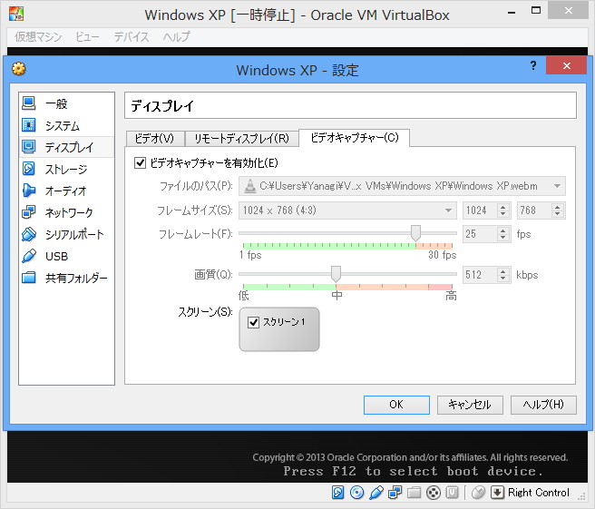Screen dimensions: 595x509
Task: Click the キャンセル button
Action: (470, 405)
